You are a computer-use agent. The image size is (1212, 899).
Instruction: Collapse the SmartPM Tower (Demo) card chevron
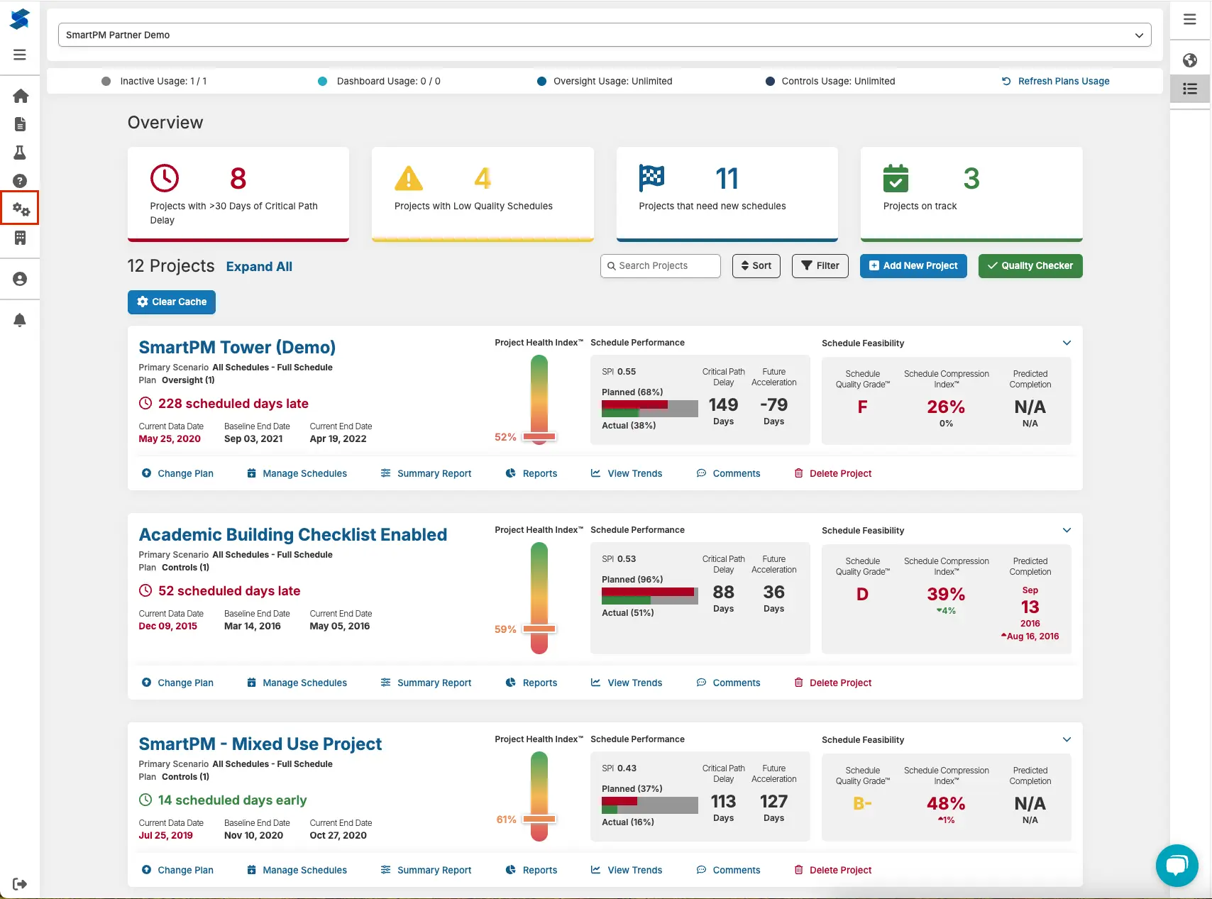click(x=1067, y=343)
